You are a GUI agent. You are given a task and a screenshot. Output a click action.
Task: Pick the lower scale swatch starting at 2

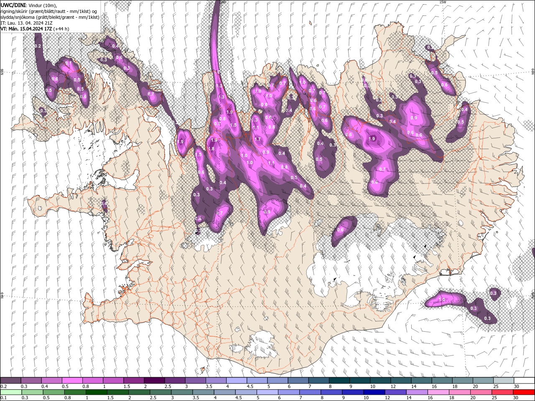tap(139, 392)
